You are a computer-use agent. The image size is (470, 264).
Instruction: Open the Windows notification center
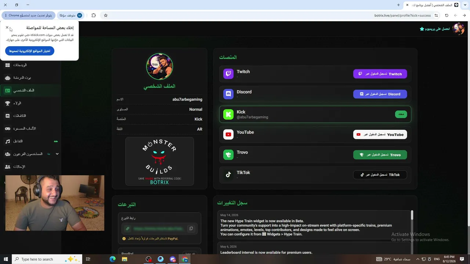(x=463, y=259)
